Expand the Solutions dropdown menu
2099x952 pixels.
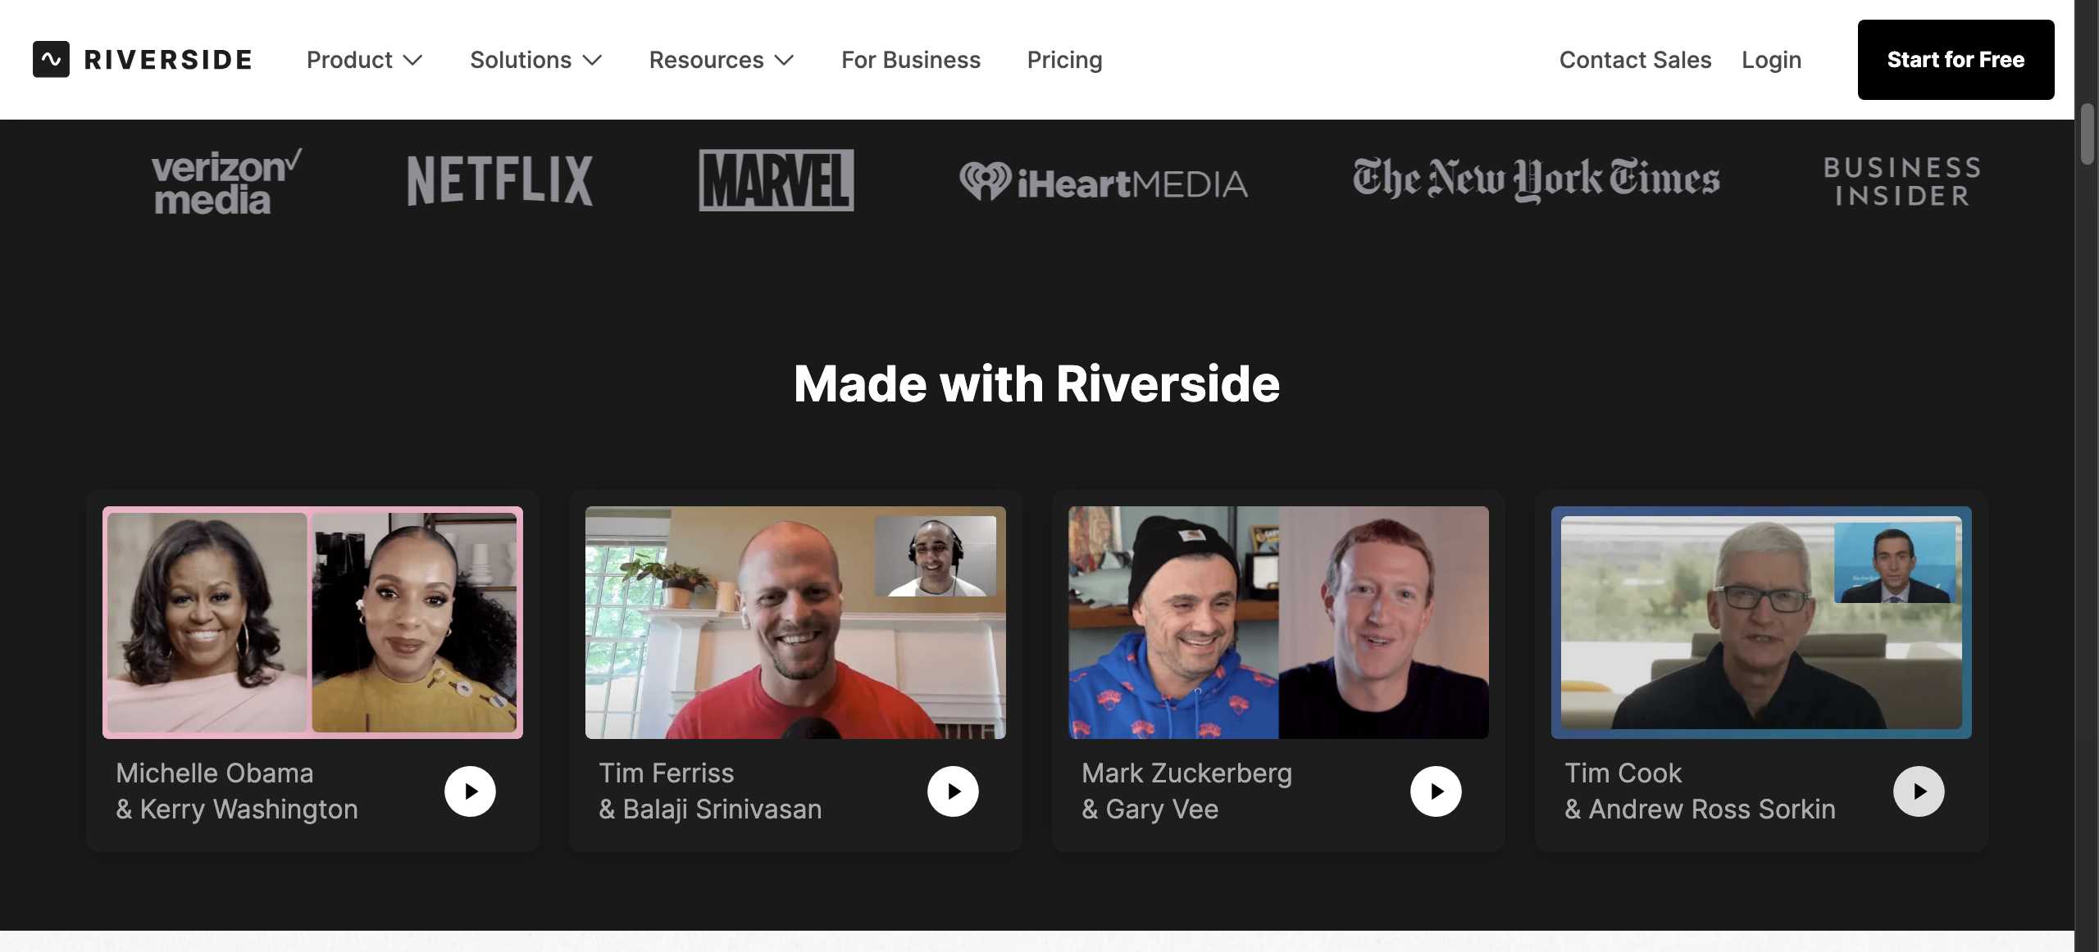(x=536, y=60)
